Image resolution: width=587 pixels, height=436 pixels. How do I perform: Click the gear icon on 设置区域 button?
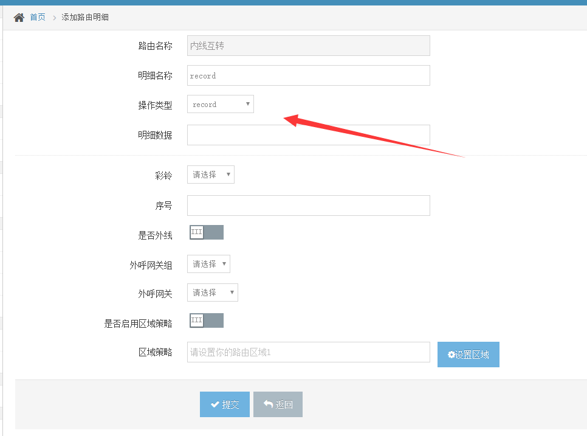tap(451, 355)
